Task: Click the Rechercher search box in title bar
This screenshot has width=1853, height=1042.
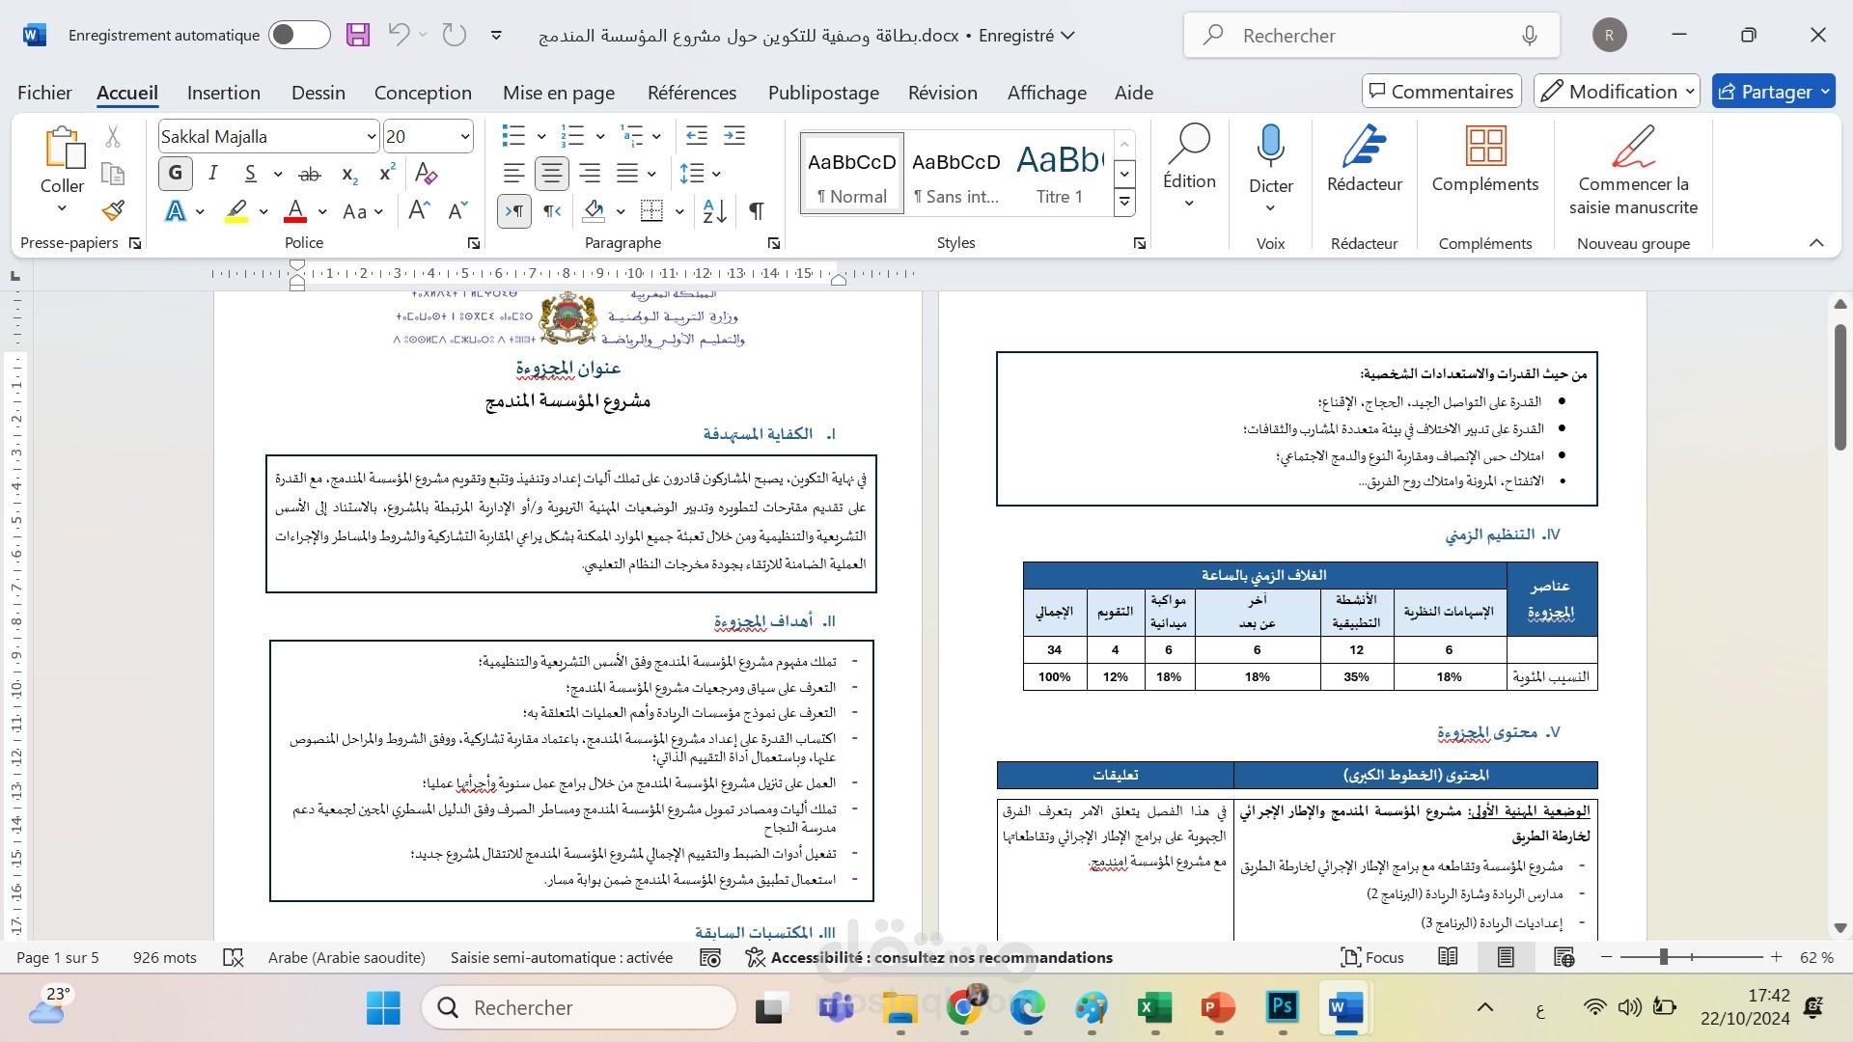Action: coord(1370,36)
